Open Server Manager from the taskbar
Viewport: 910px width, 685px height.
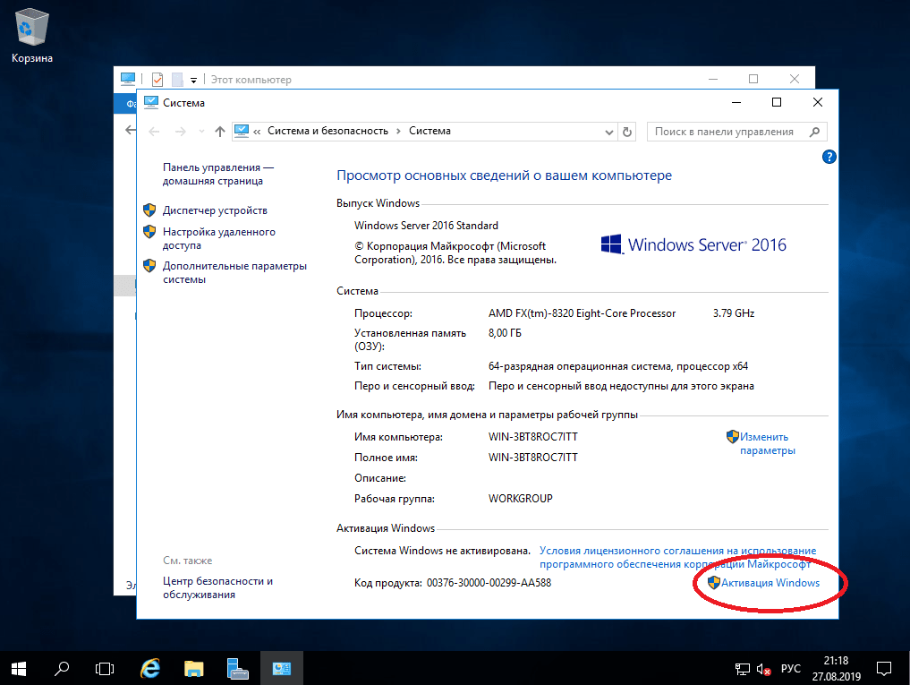[x=237, y=667]
